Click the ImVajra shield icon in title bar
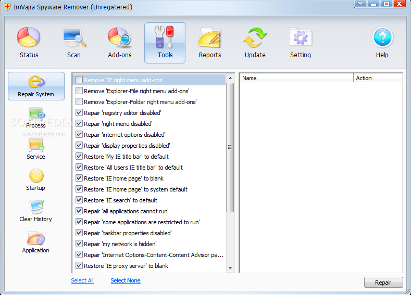411x295 pixels. 7,7
